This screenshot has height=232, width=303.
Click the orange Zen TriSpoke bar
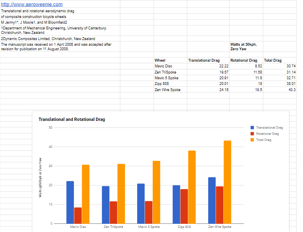point(121,194)
